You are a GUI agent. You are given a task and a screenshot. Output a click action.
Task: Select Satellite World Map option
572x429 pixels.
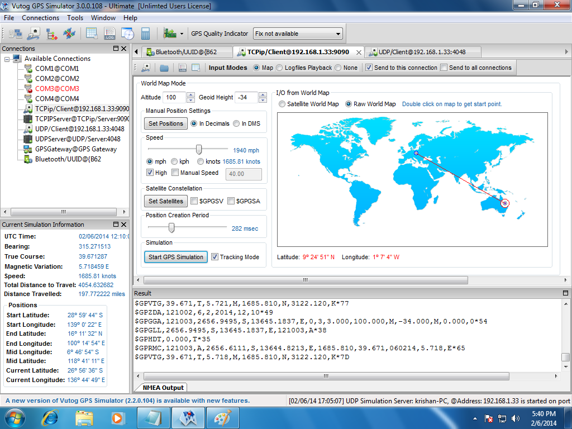pos(282,104)
